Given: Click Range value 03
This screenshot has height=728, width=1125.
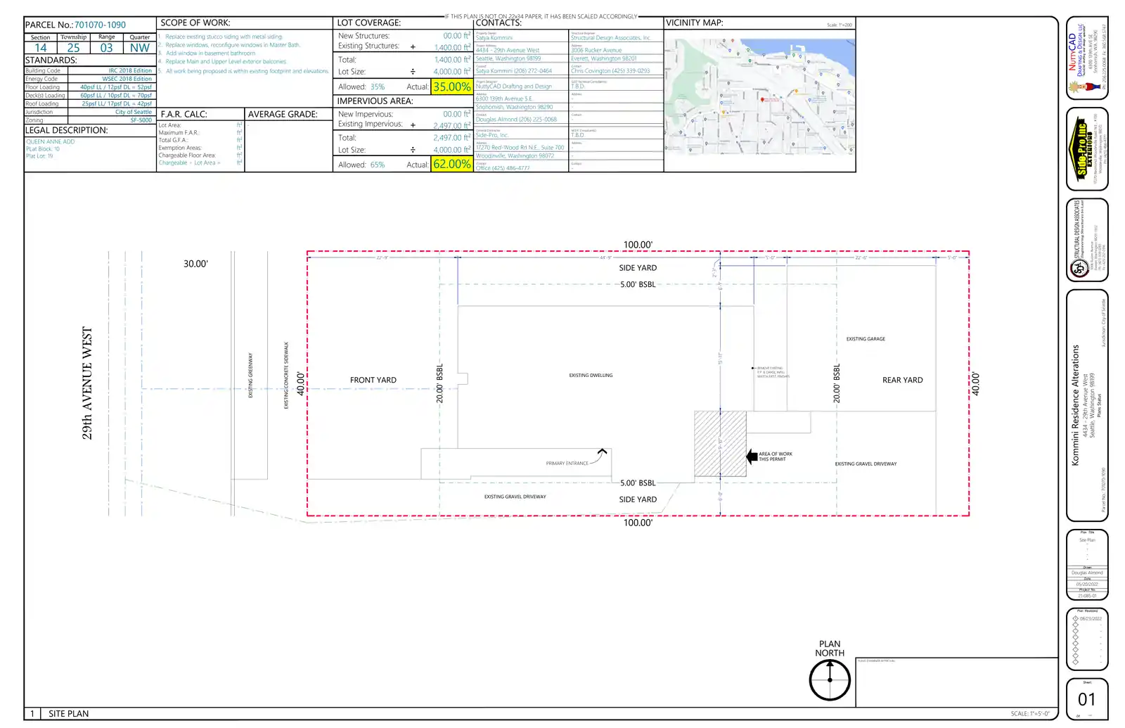Looking at the screenshot, I should pyautogui.click(x=106, y=48).
